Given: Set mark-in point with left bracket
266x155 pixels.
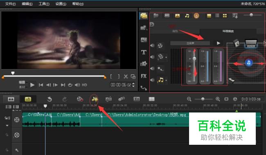Looking at the screenshot, I should pos(111,76).
